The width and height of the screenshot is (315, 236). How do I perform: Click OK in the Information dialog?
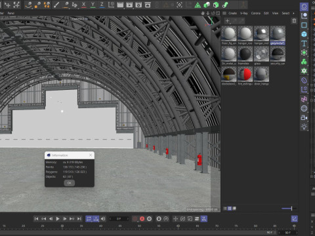(x=70, y=183)
